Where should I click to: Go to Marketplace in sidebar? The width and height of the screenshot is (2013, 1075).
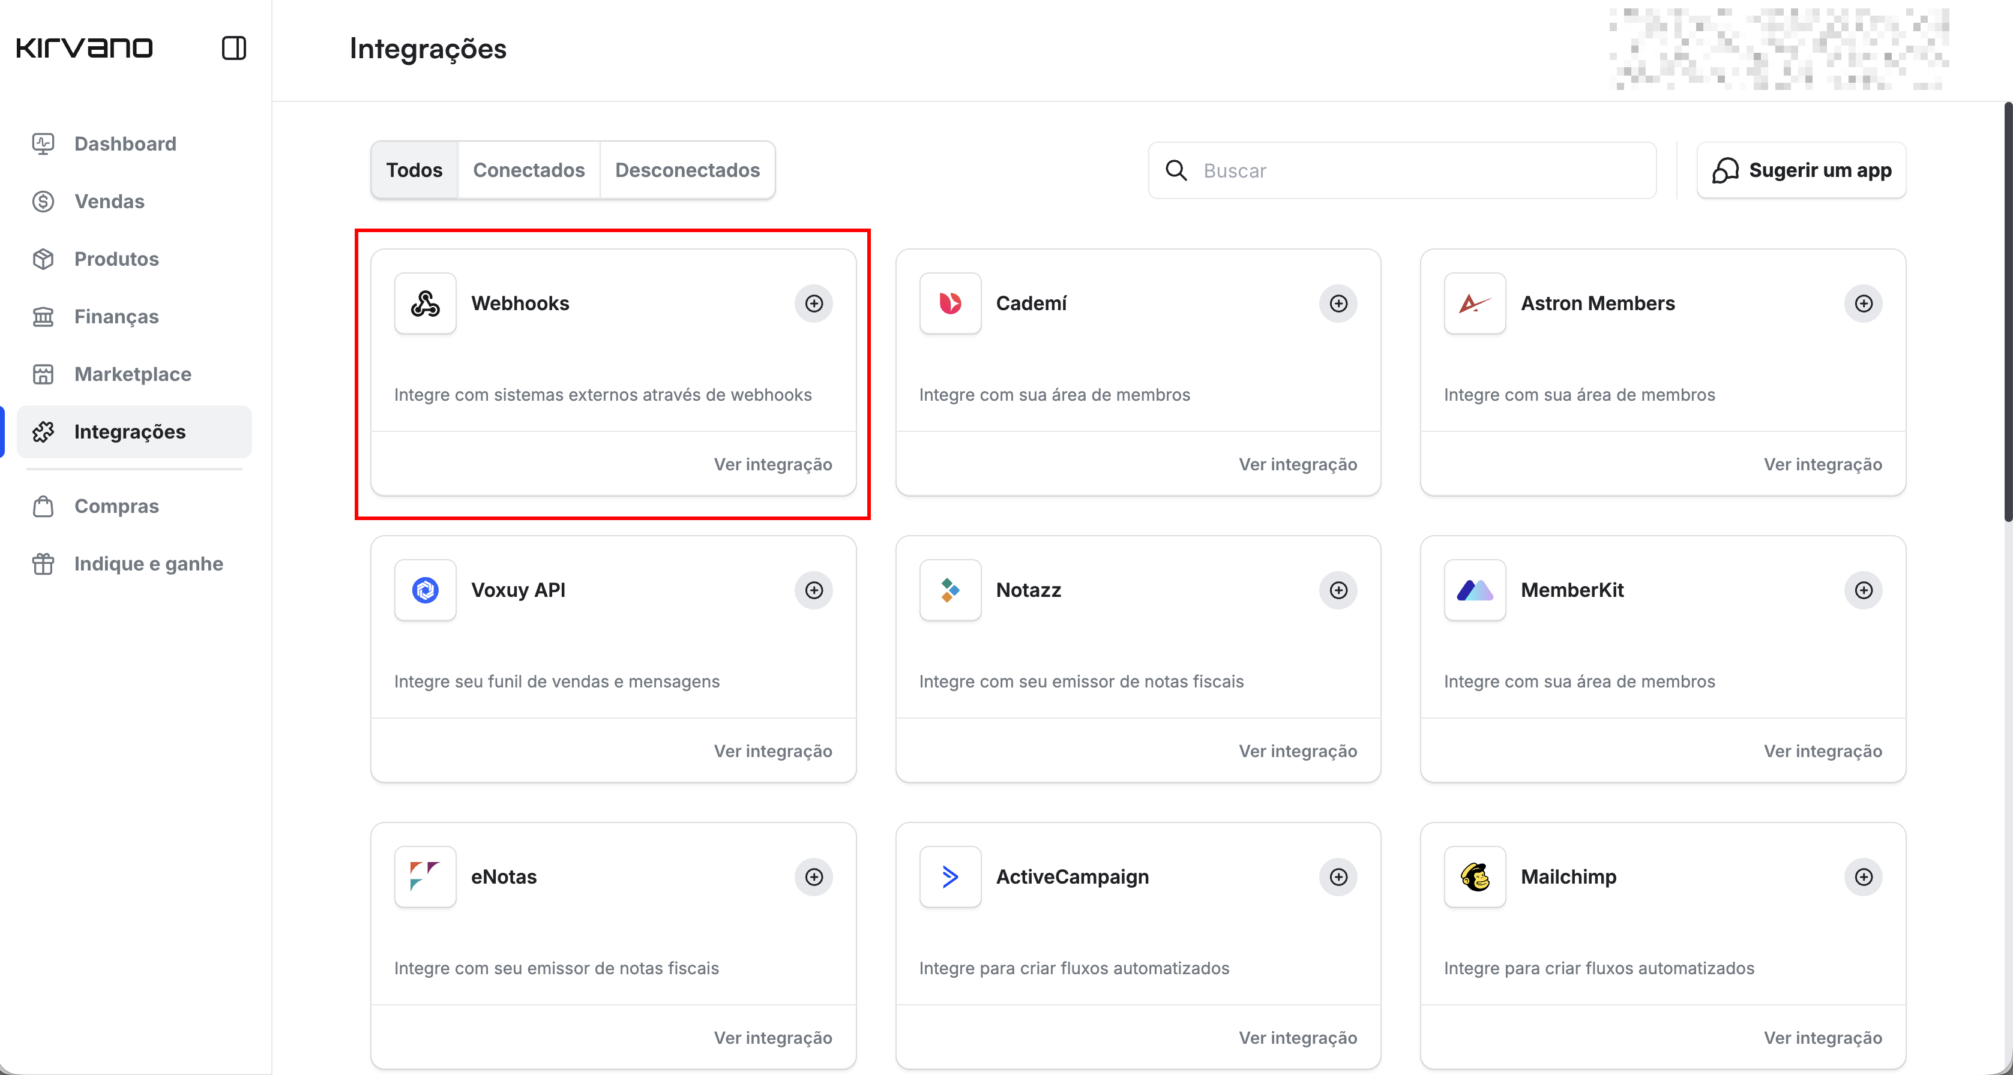click(132, 374)
